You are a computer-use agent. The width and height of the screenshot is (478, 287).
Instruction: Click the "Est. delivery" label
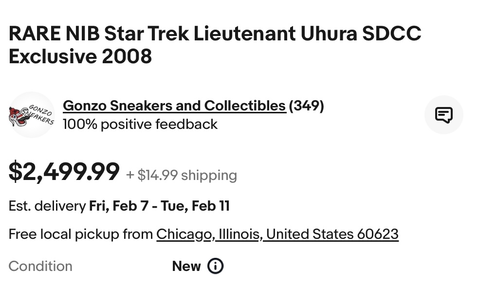(x=47, y=206)
